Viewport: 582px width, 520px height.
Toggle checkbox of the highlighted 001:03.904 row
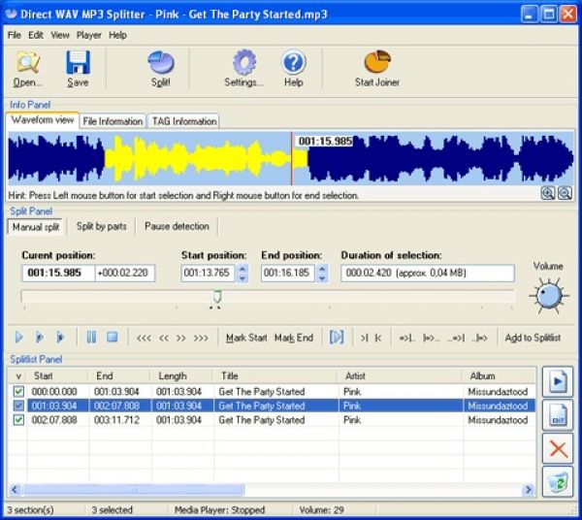coord(18,406)
